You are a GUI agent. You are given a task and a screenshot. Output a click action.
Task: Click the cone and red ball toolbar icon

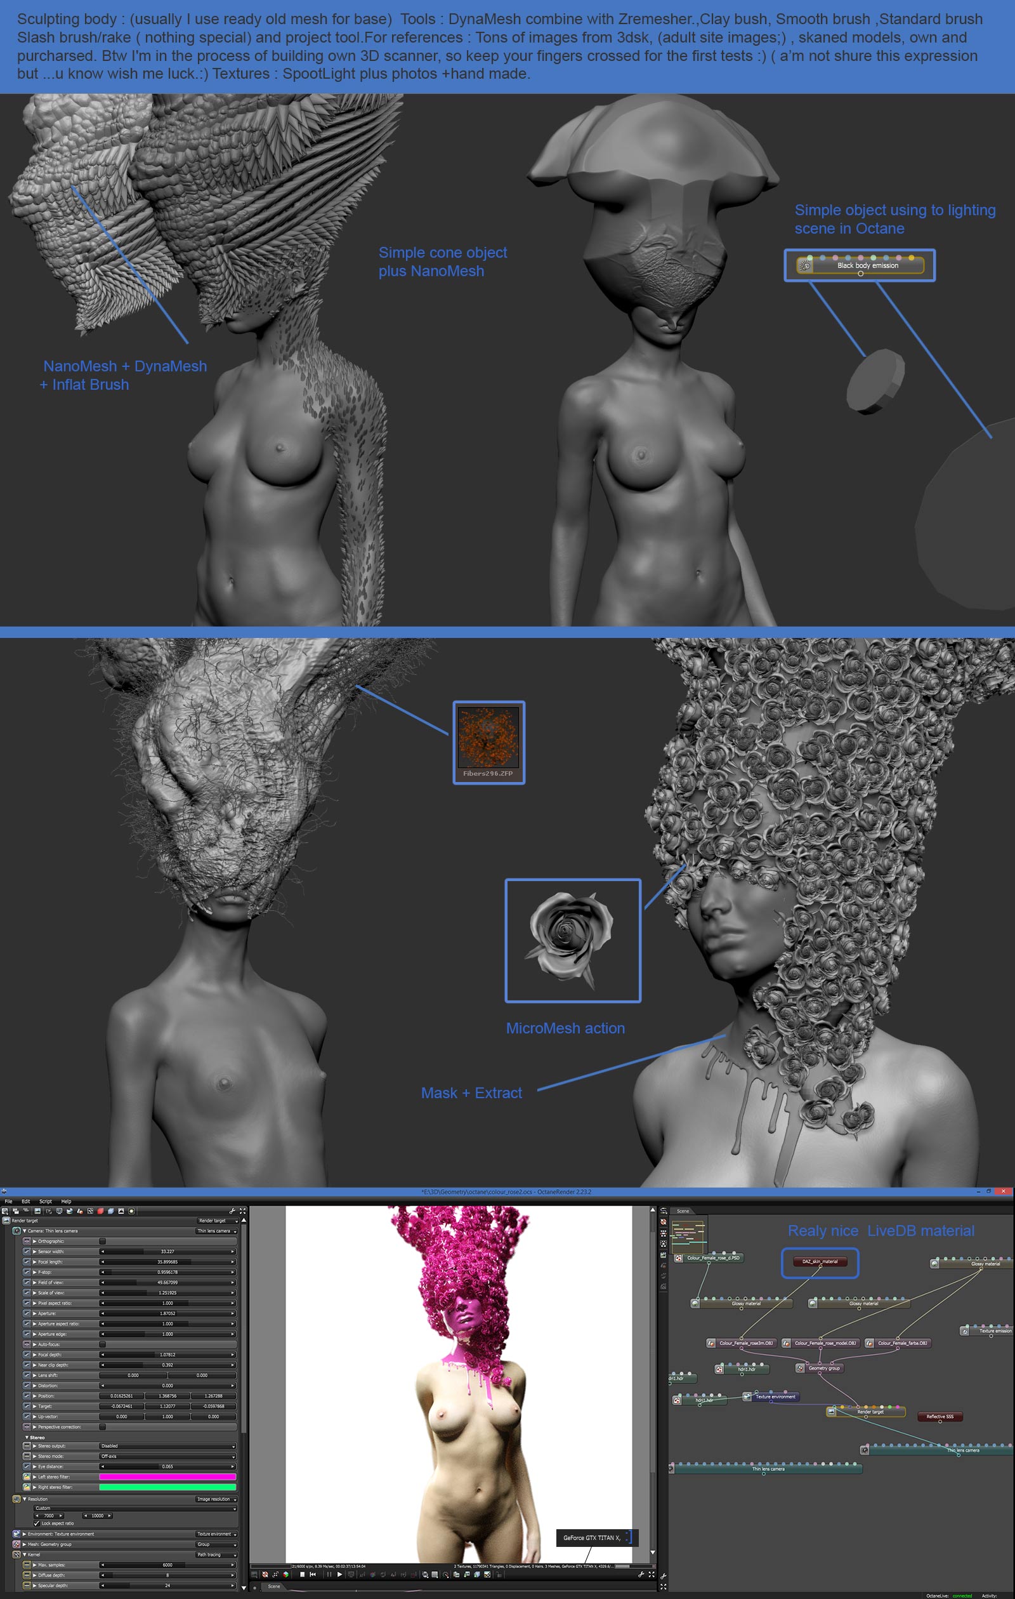pos(80,1212)
